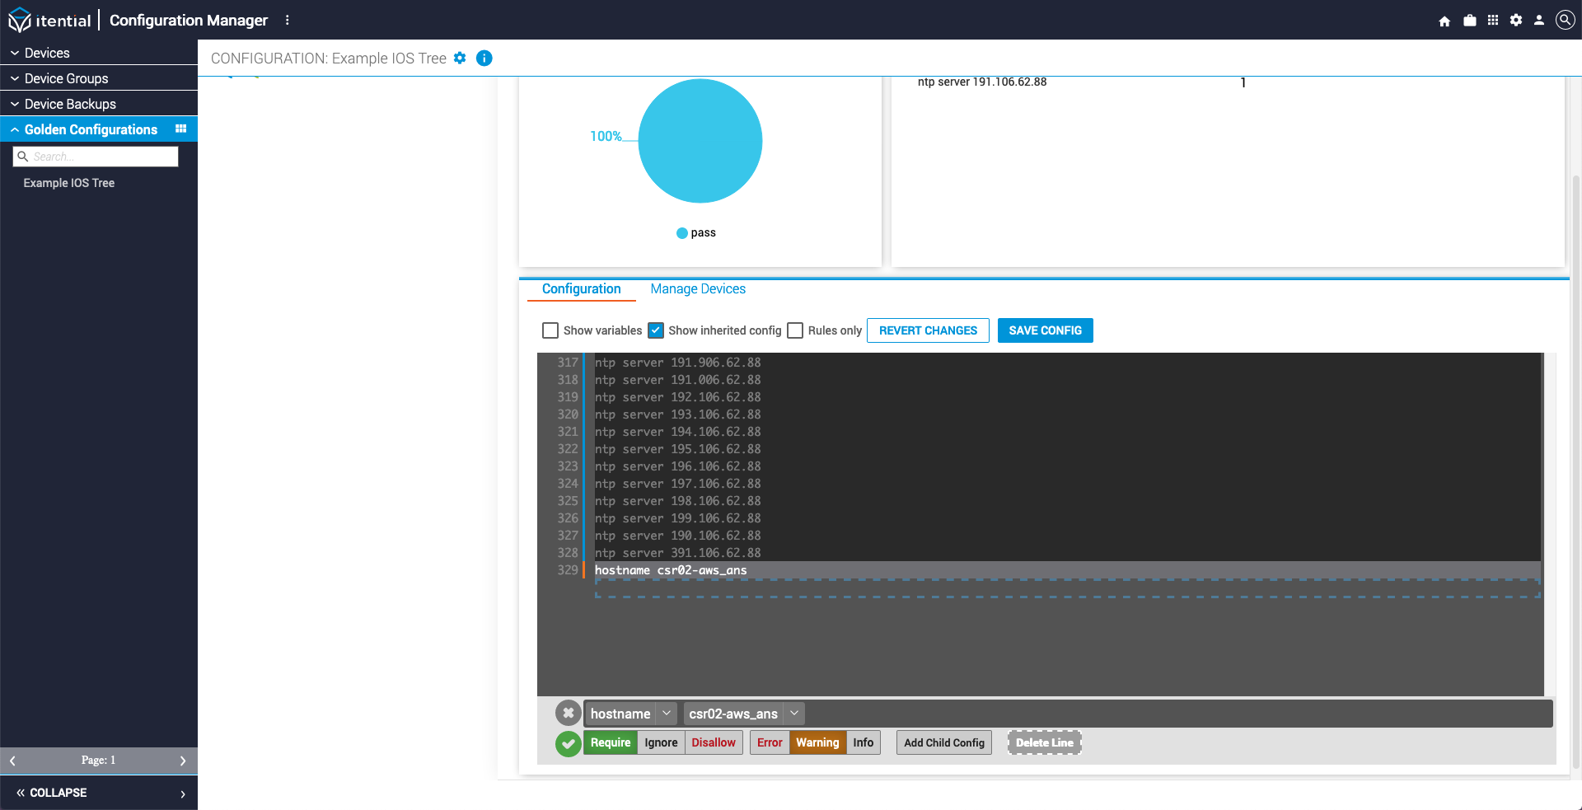Open the vertical ellipsis menu beside Configuration Manager
This screenshot has height=810, width=1582.
(x=287, y=20)
